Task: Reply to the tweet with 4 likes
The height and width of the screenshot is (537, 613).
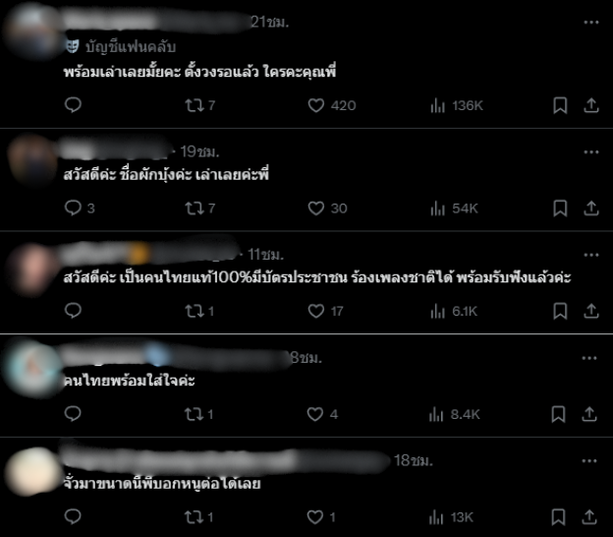Action: coord(73,414)
